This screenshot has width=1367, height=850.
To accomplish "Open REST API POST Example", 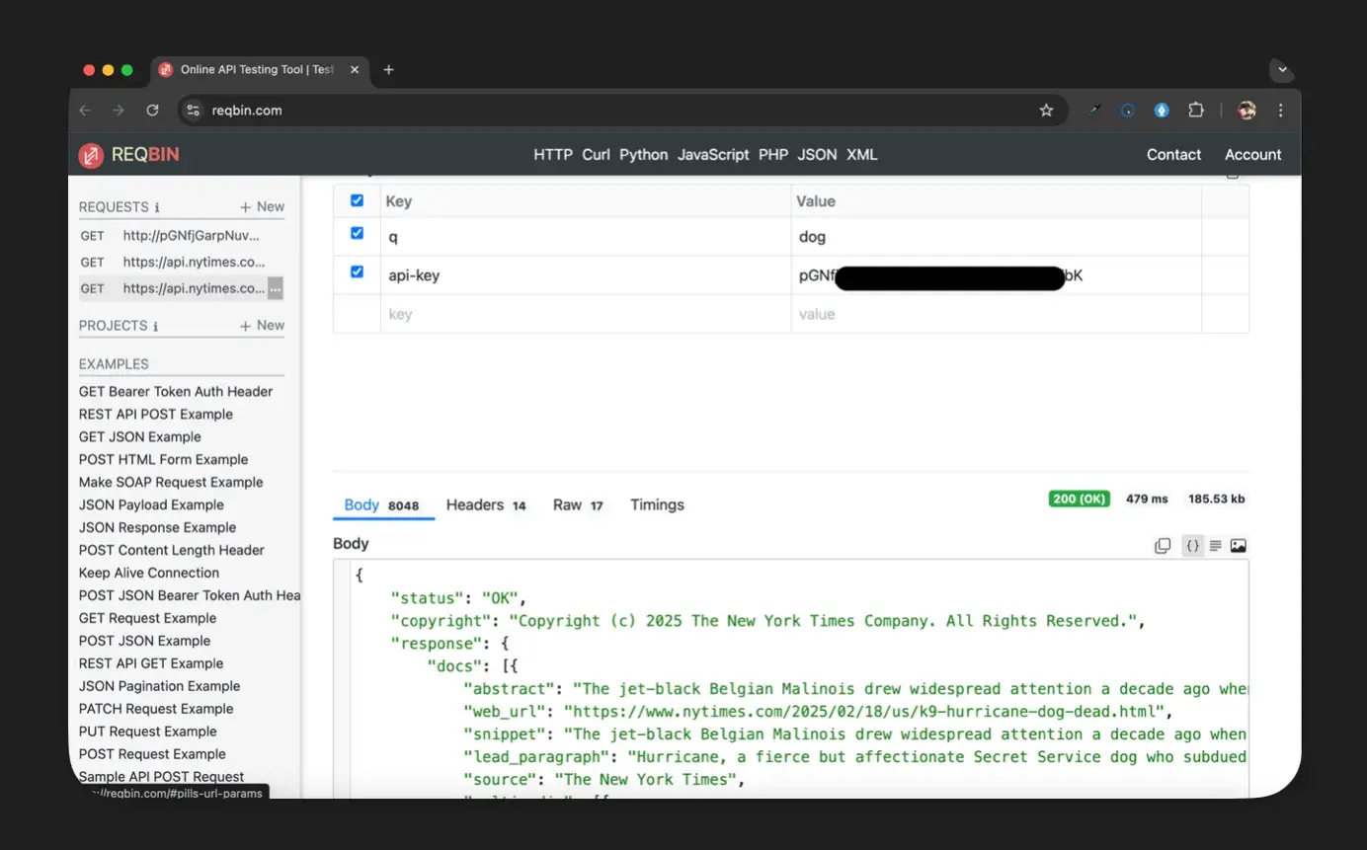I will pos(156,415).
